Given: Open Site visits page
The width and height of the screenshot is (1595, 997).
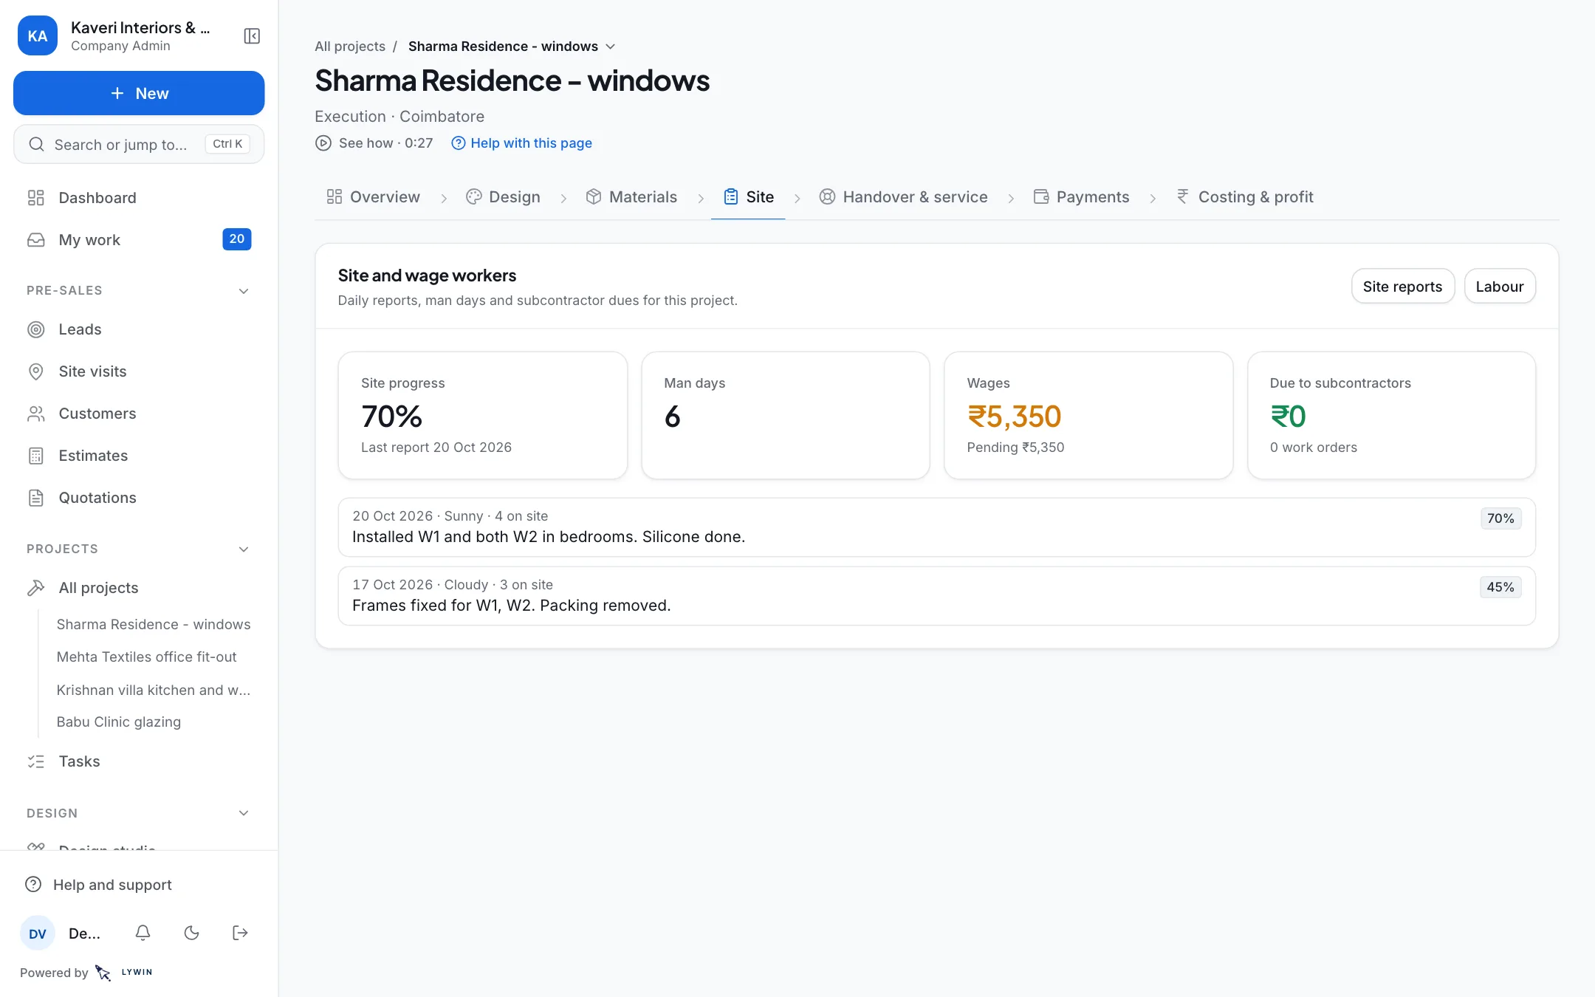Looking at the screenshot, I should [139, 371].
